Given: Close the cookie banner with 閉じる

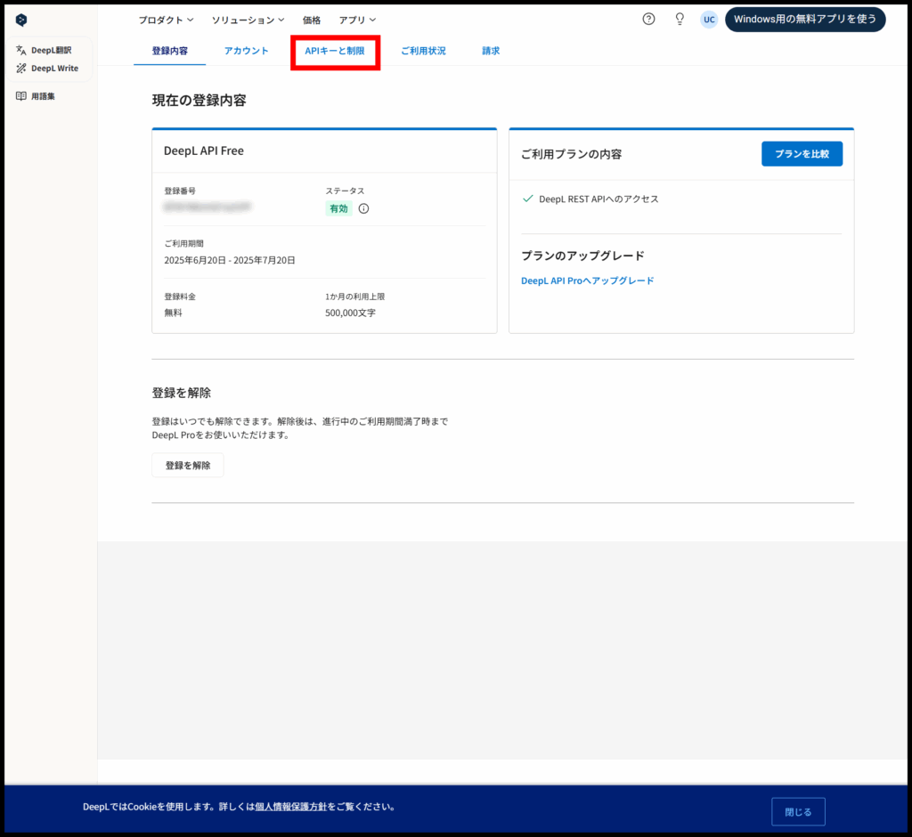Looking at the screenshot, I should click(798, 811).
